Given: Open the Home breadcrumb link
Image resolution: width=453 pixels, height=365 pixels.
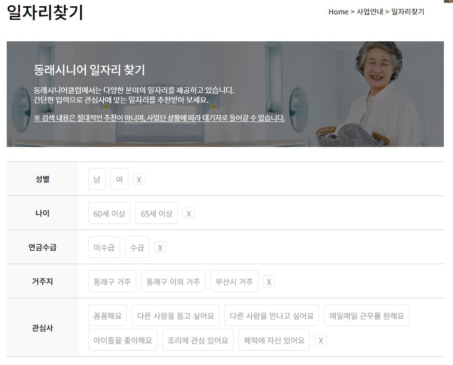Looking at the screenshot, I should click(338, 12).
